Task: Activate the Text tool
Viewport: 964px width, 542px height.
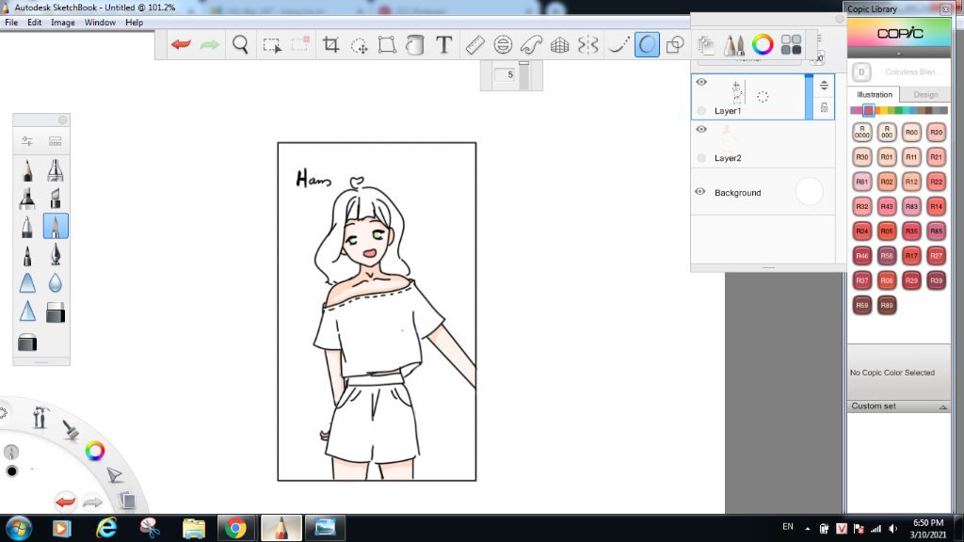Action: (444, 44)
